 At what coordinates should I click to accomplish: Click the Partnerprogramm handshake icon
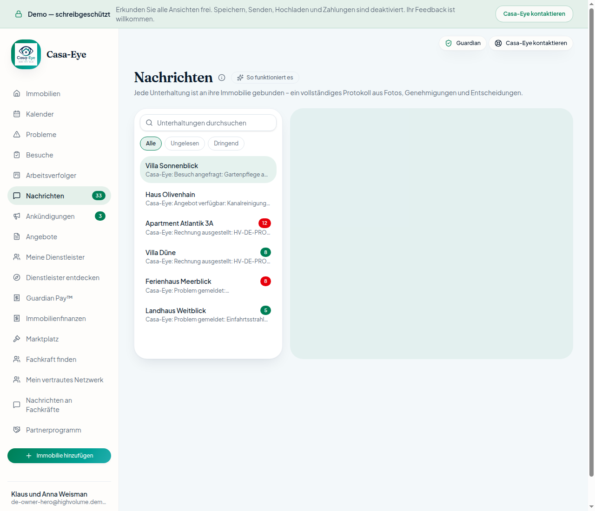[17, 430]
